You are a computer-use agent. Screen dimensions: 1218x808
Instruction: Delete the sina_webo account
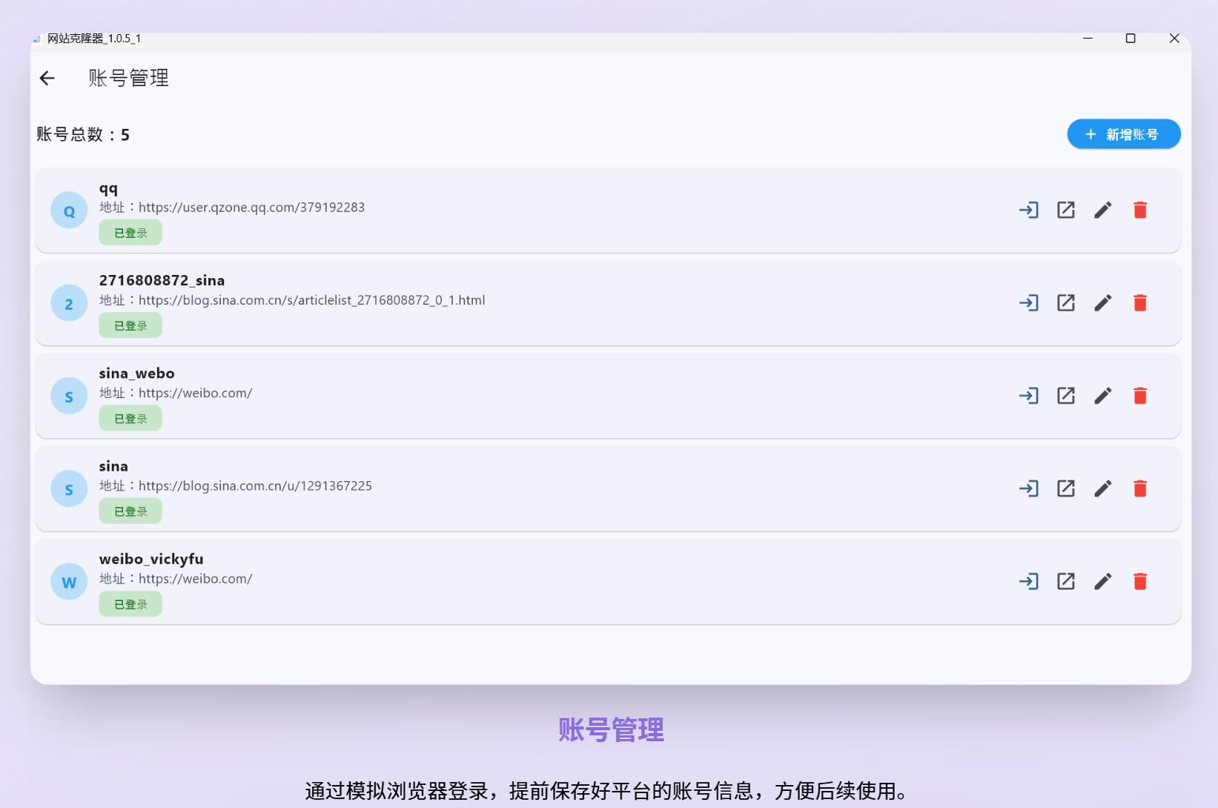[1140, 396]
